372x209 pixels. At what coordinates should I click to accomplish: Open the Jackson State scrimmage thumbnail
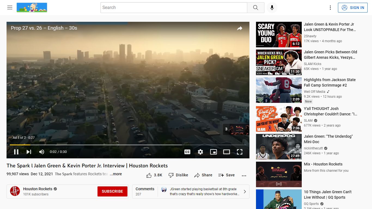[x=279, y=90]
